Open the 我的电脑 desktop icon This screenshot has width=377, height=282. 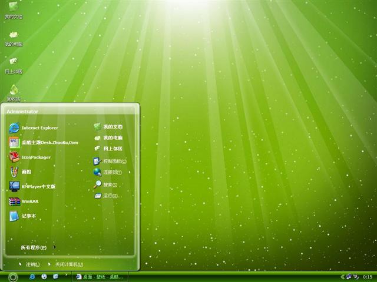(14, 38)
